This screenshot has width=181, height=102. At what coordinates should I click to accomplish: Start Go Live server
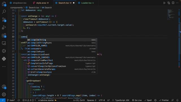(x=137, y=100)
